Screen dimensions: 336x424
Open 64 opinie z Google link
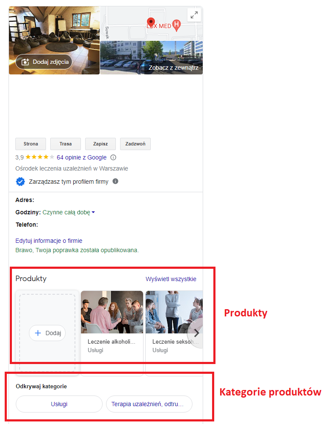click(81, 157)
